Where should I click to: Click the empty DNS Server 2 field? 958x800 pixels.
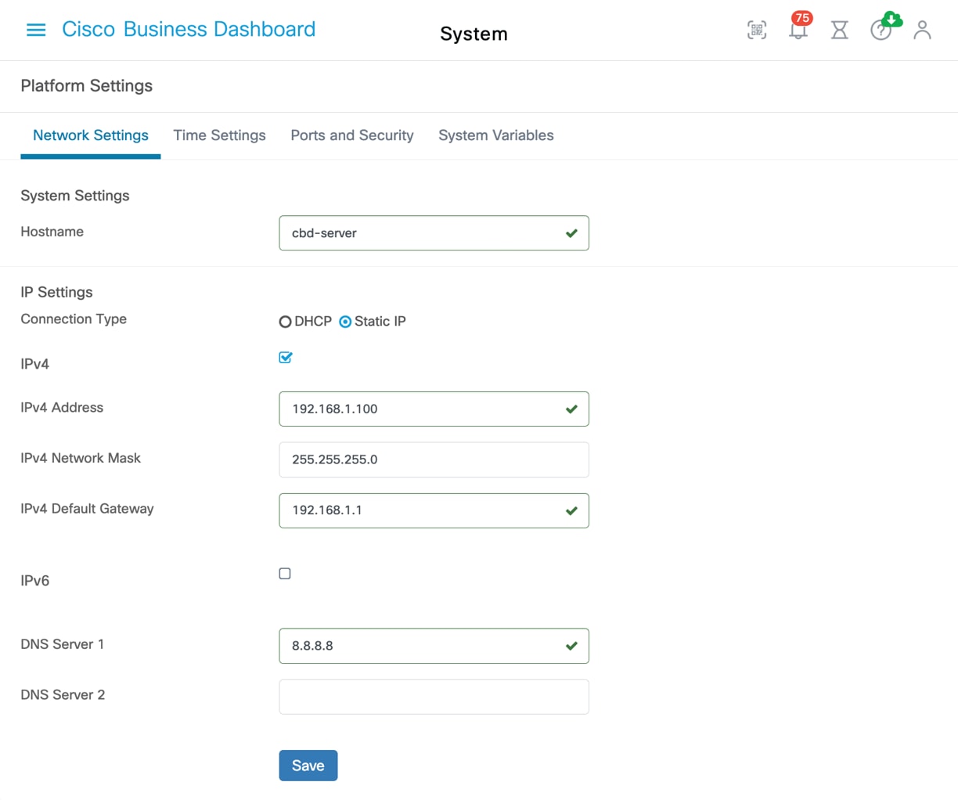pos(434,697)
